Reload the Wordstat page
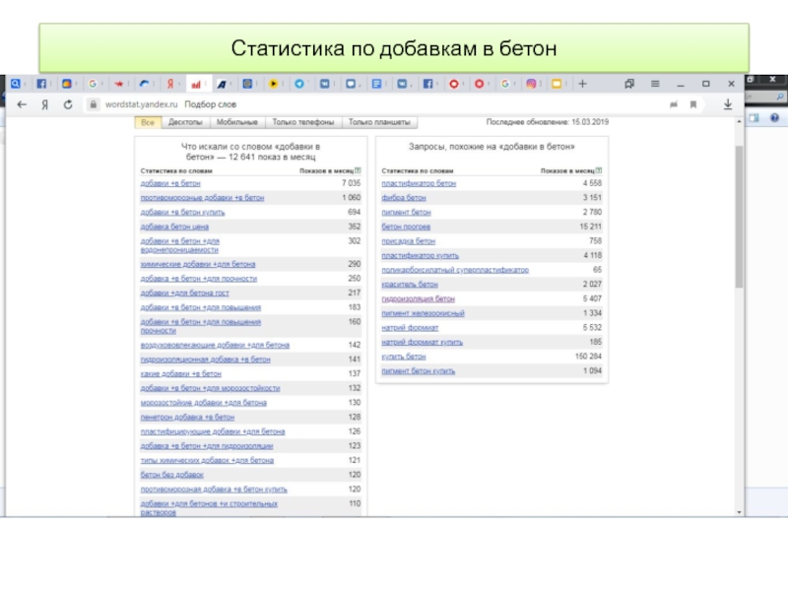This screenshot has width=788, height=591. click(67, 104)
